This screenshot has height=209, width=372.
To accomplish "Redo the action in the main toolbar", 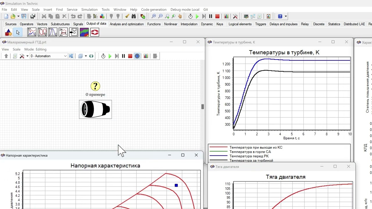I will click(80, 16).
